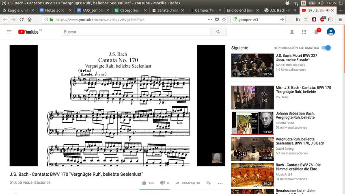The image size is (345, 194).
Task: Open YouTube notifications bell
Action: 317,32
